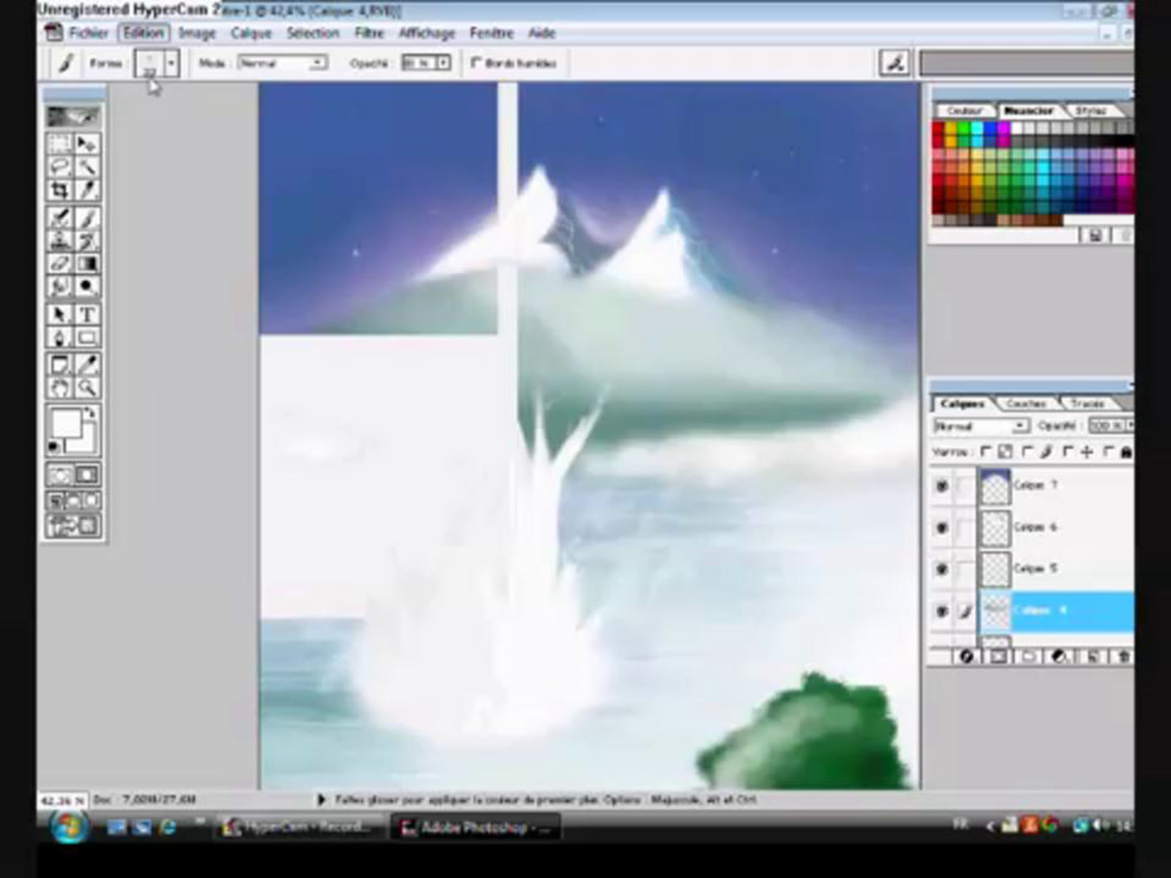
Task: Select the Magic Wand tool
Action: pos(87,167)
